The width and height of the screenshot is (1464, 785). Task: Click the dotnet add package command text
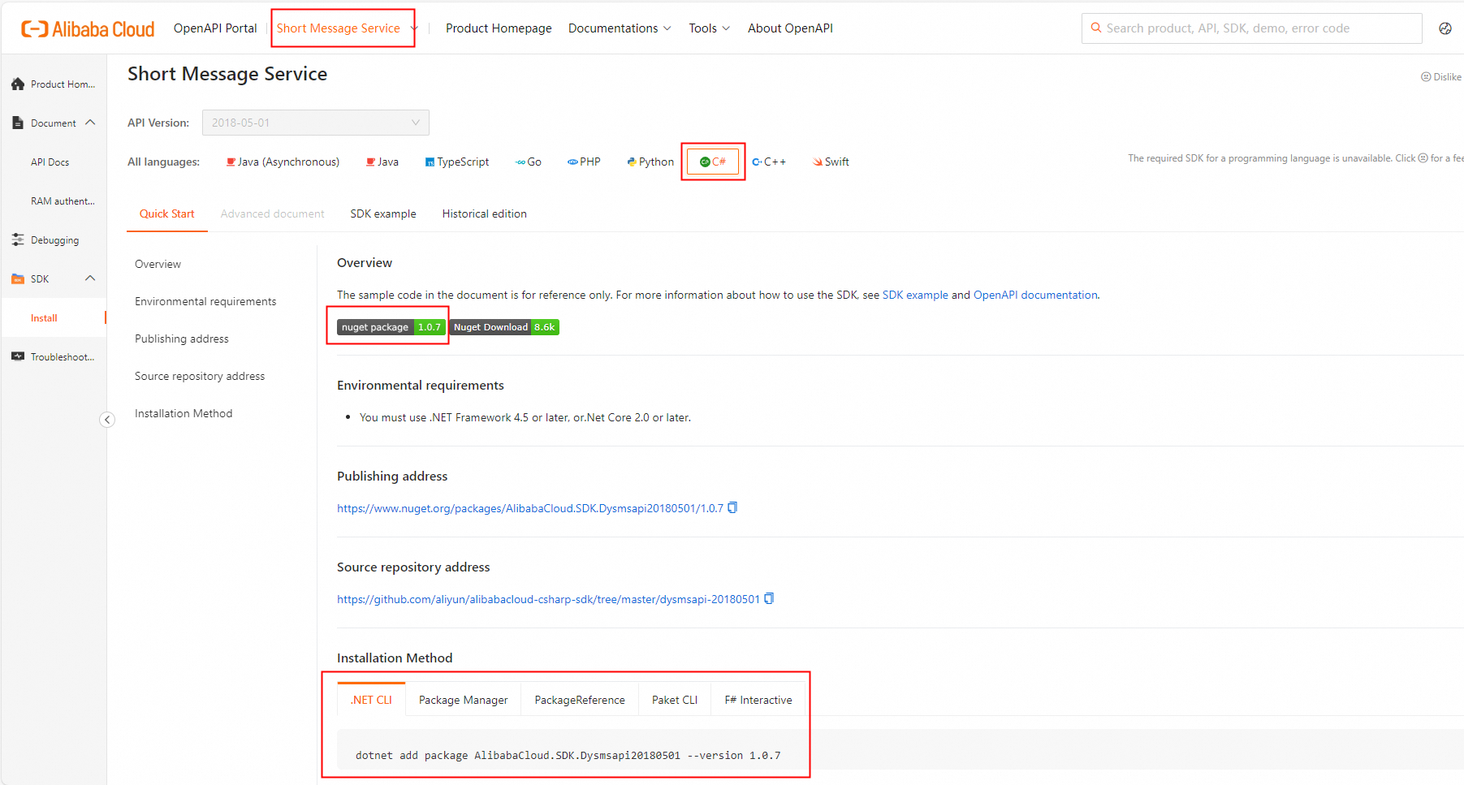click(x=568, y=755)
